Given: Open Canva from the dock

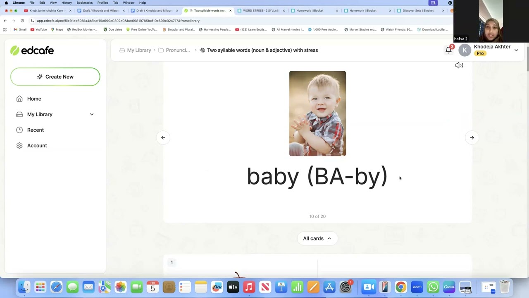Looking at the screenshot, I should coord(449,287).
